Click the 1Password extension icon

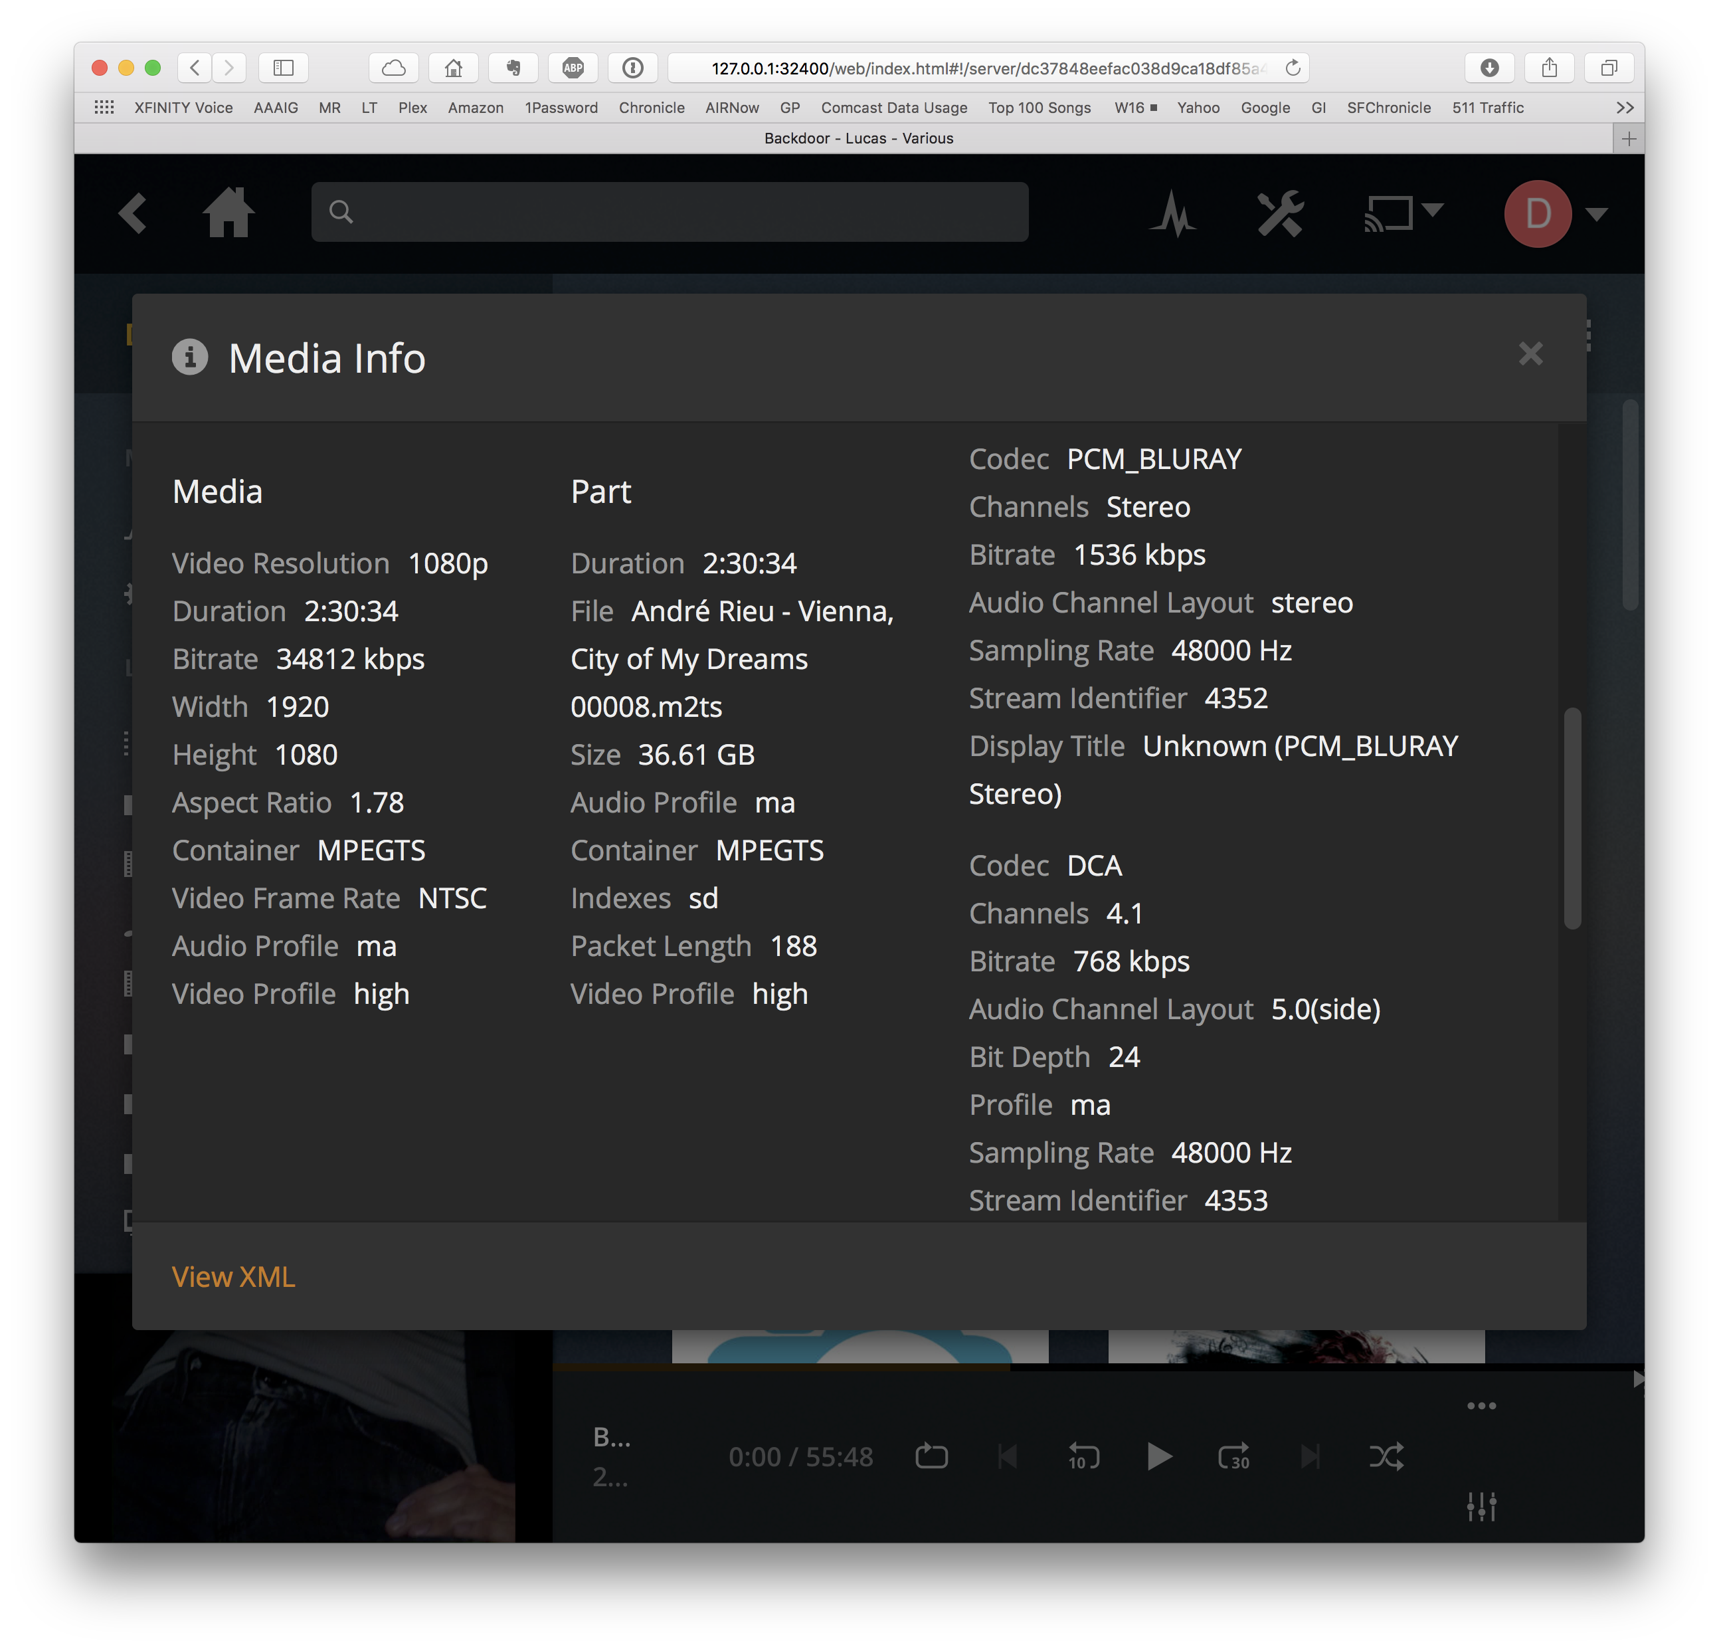pyautogui.click(x=632, y=68)
